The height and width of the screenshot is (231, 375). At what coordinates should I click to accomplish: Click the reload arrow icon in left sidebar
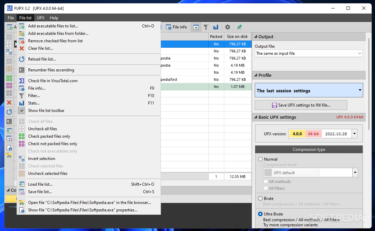9,112
